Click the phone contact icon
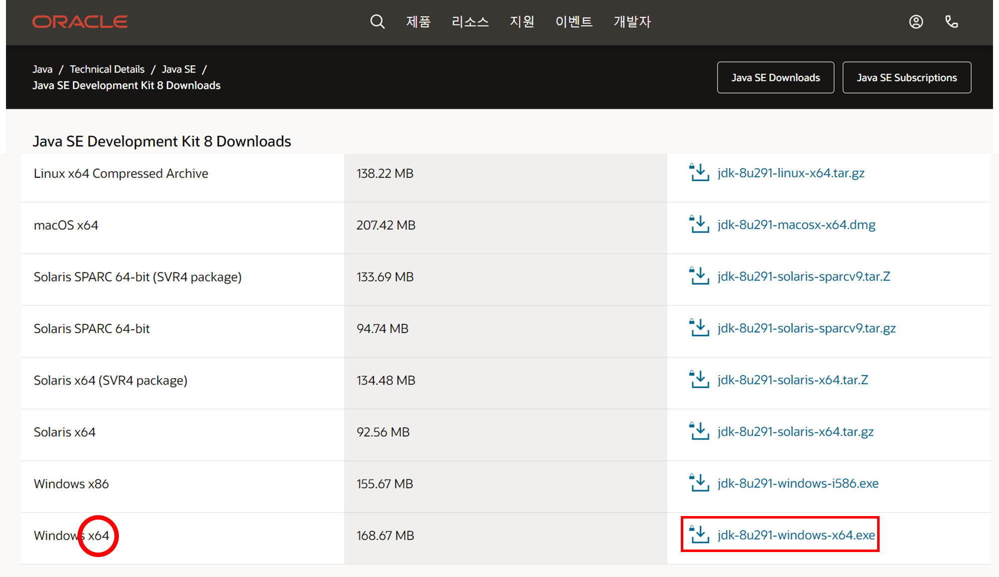Viewport: 999px width, 577px height. (x=952, y=22)
